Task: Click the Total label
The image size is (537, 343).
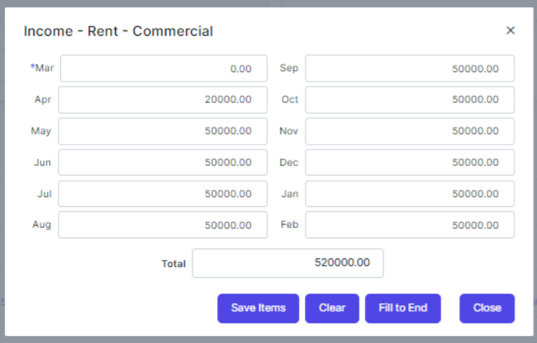Action: click(x=173, y=264)
